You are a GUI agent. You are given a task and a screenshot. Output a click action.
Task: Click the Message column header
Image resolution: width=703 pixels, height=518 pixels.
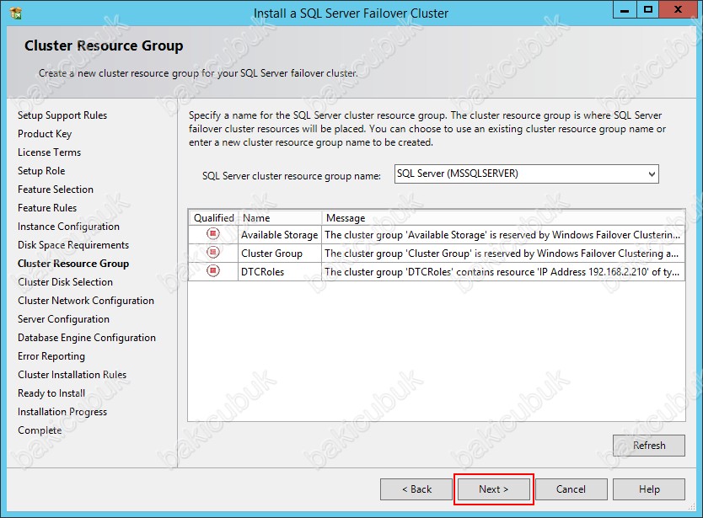coord(503,218)
